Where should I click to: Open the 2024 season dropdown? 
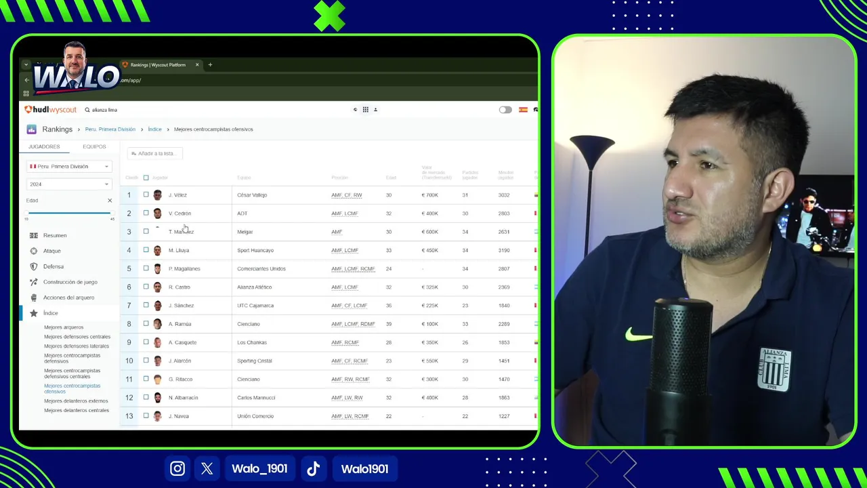68,184
